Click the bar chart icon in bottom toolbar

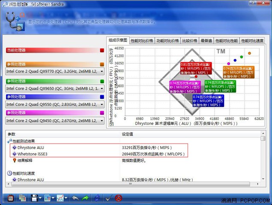tap(48, 198)
